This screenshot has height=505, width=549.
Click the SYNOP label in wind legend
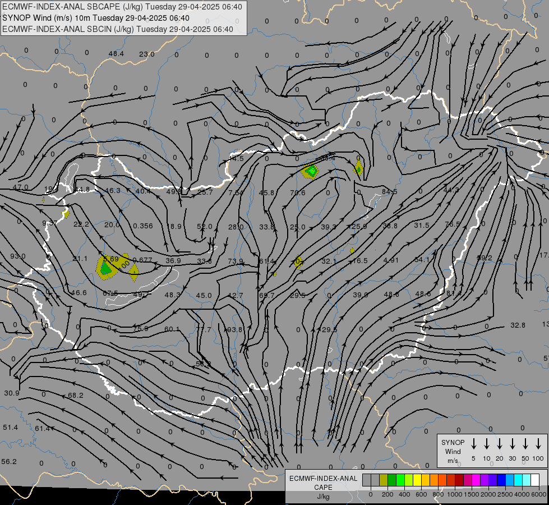[x=453, y=443]
